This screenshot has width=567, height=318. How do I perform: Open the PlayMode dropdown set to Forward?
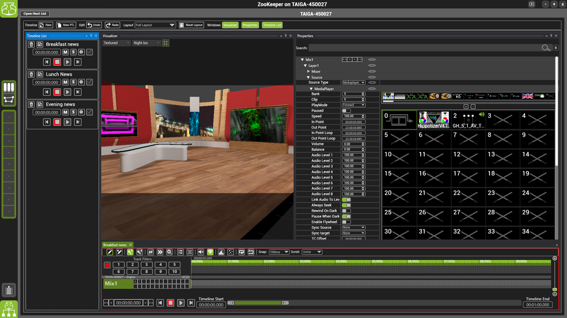(x=353, y=105)
